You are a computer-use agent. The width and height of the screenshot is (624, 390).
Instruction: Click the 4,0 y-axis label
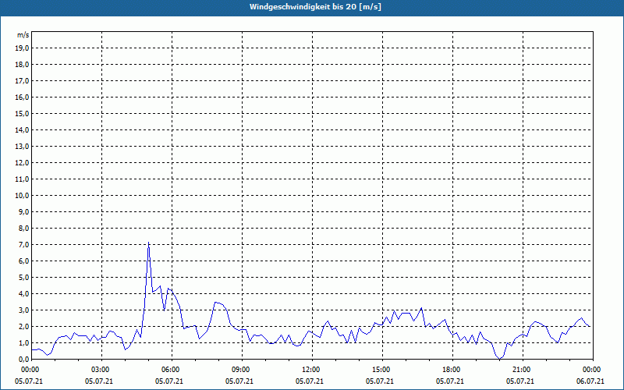[x=24, y=293]
